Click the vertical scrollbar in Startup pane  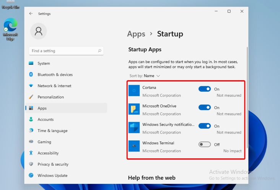click(x=247, y=97)
